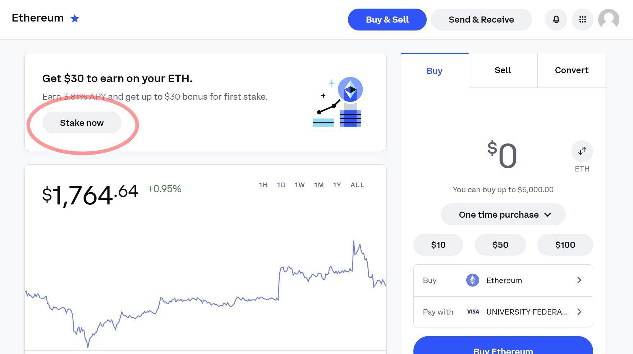Swap USD and ETH input currency
Screen dimensions: 633x354
[x=582, y=151]
